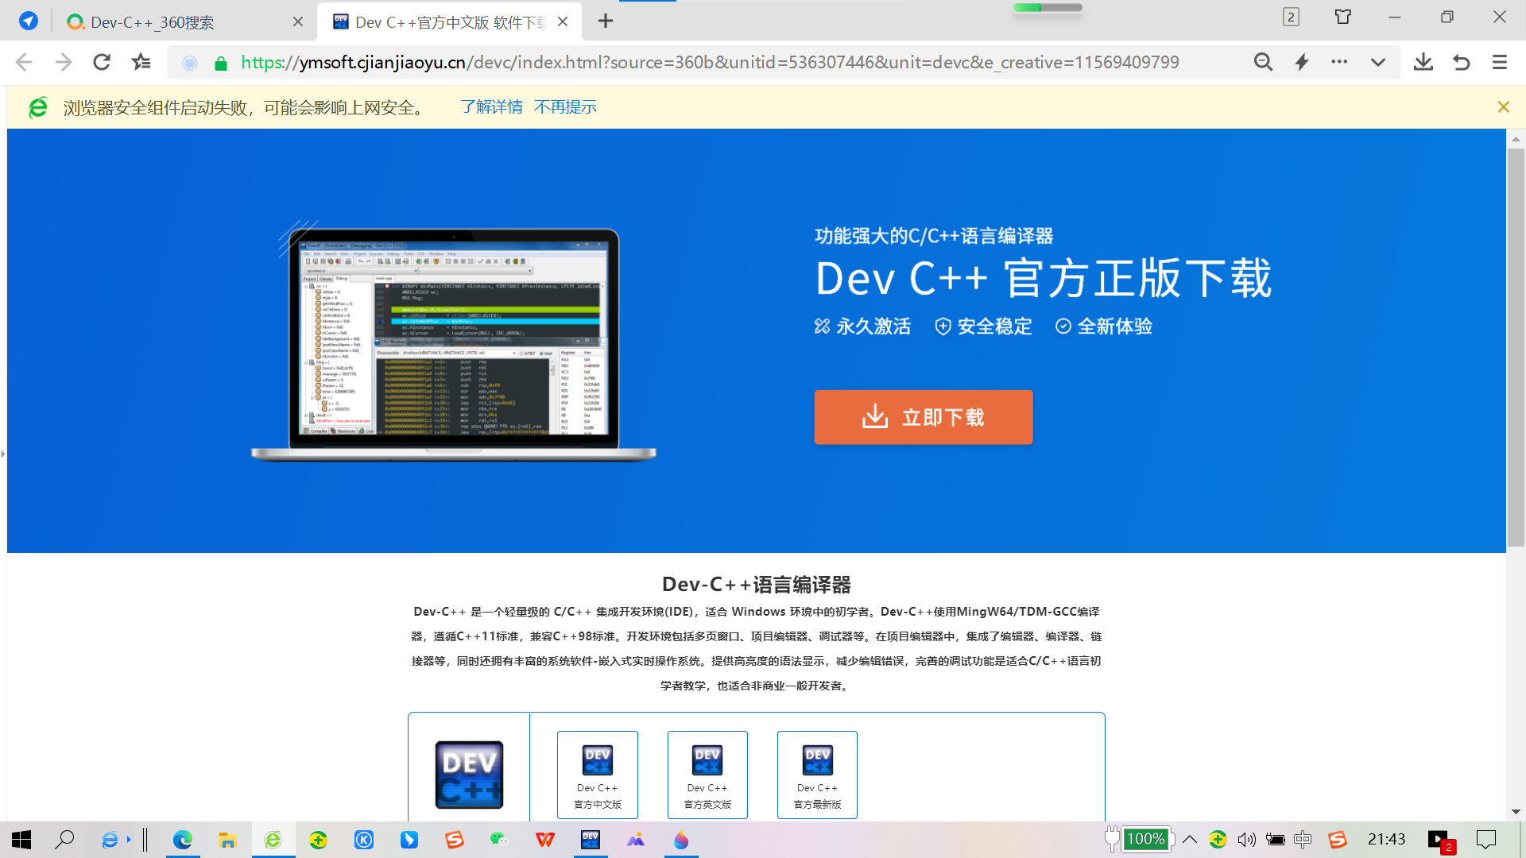Reload the current page
Screen dimensions: 1526x858
pyautogui.click(x=102, y=62)
